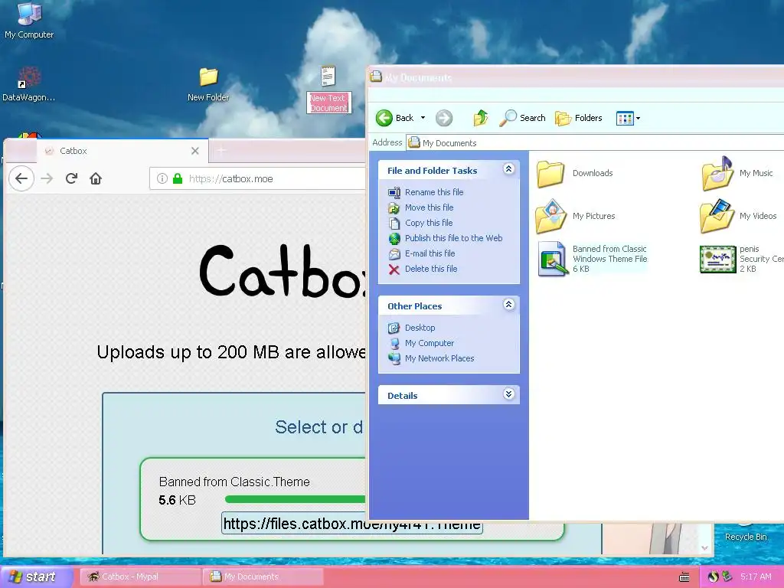Image resolution: width=784 pixels, height=588 pixels.
Task: Click Move this file
Action: click(429, 207)
